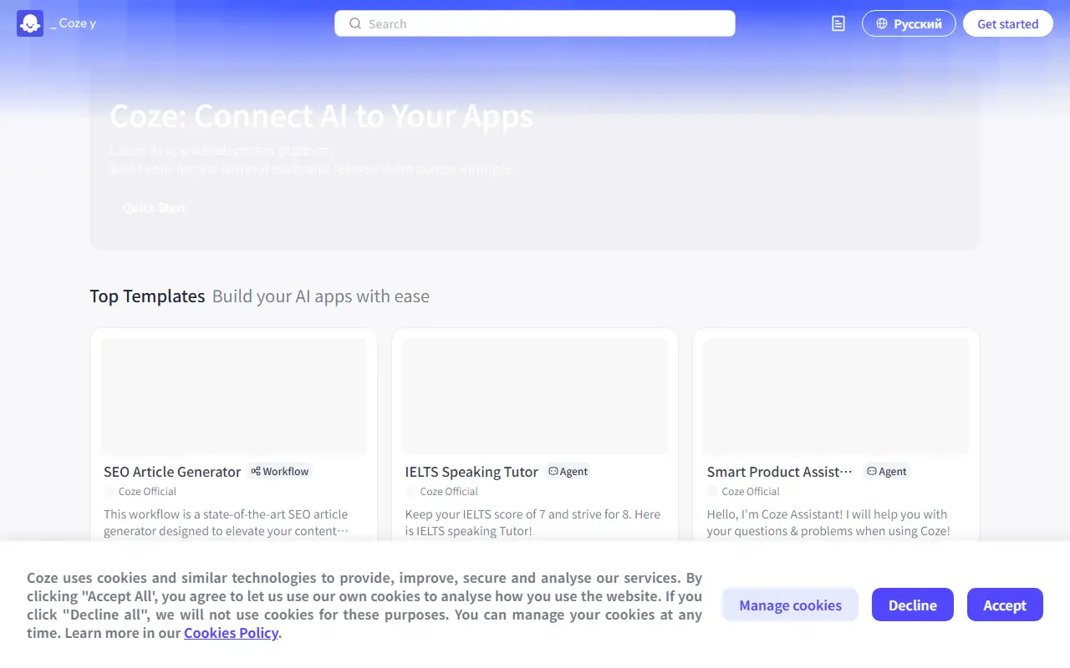Click the Agent icon on Smart Product Assistant
Screen dimensions: 1070x668
click(871, 471)
